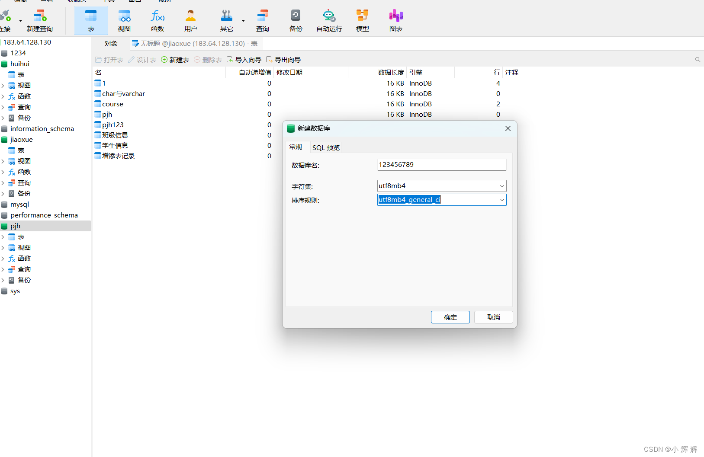Open the Automation (自动运行) toolbar icon
The width and height of the screenshot is (704, 457).
[x=329, y=20]
